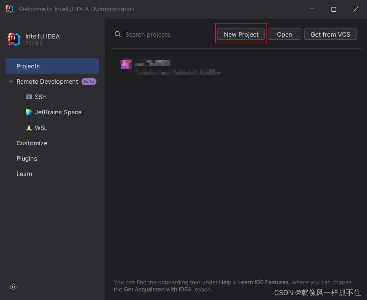Open settings gear at sidebar bottom
This screenshot has width=367, height=300.
click(x=13, y=287)
